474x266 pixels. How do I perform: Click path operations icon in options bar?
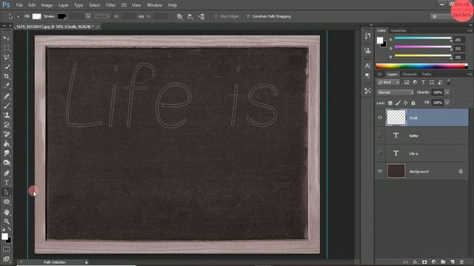point(179,16)
